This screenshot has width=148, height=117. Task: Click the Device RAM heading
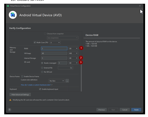tap(92, 35)
